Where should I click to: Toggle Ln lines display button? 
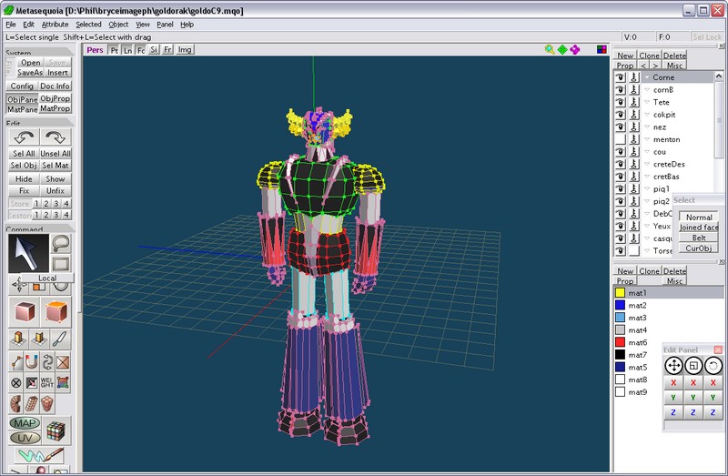click(x=127, y=50)
